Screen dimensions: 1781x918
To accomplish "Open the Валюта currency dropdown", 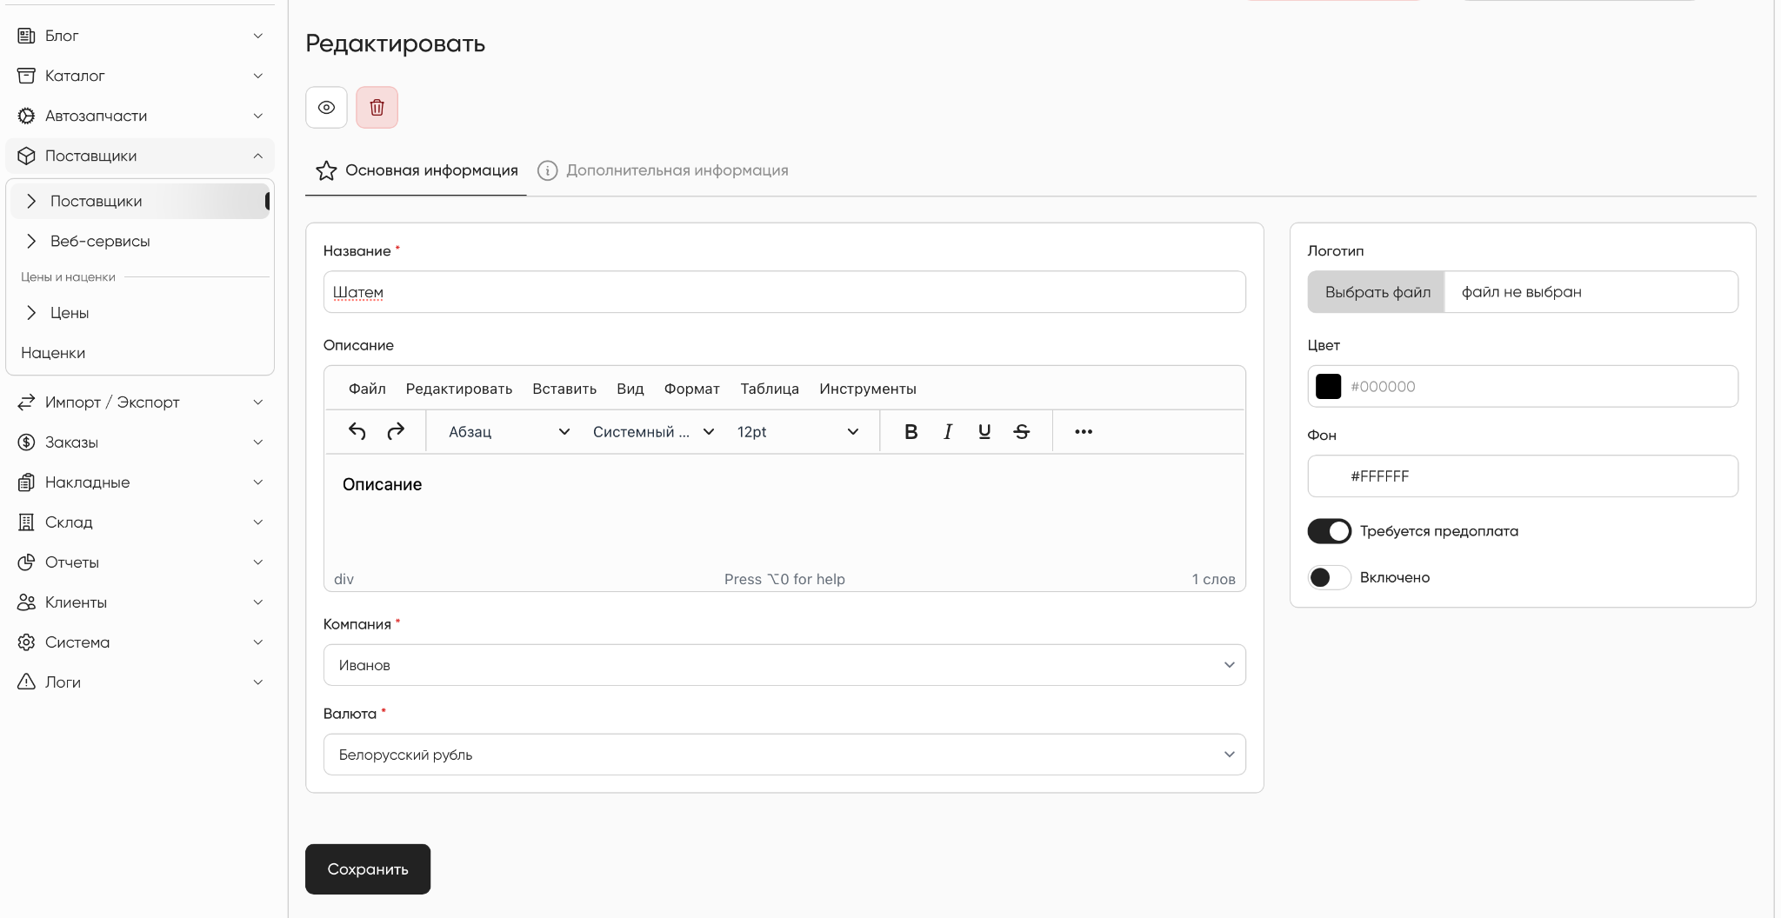I will coord(784,755).
